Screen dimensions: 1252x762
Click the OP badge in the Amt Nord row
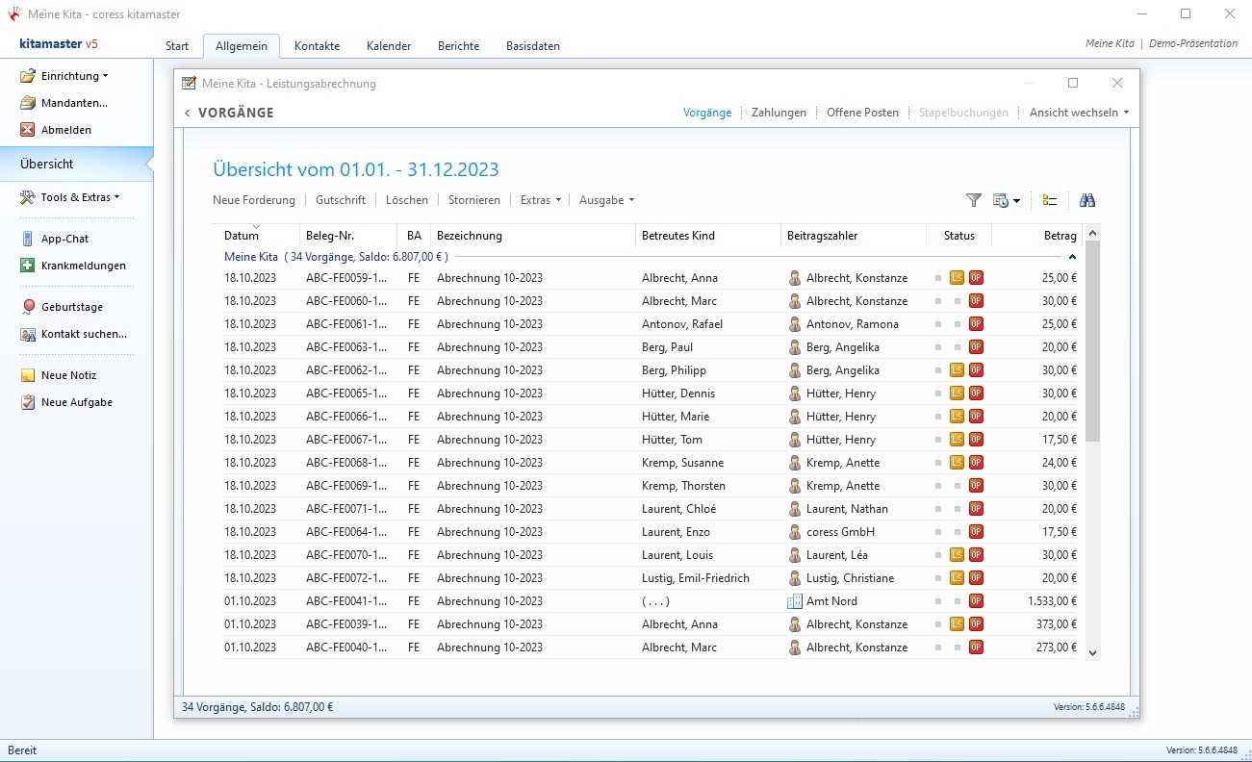coord(976,601)
